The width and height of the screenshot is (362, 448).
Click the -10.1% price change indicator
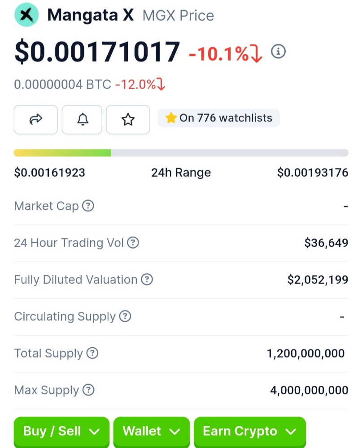(x=225, y=54)
